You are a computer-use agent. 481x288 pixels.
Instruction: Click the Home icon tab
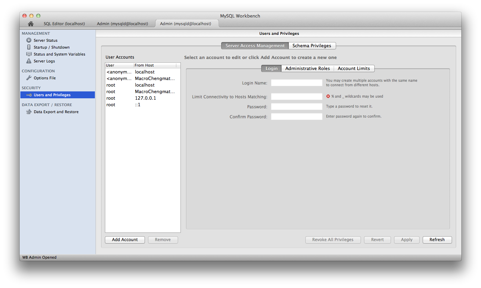tap(31, 24)
